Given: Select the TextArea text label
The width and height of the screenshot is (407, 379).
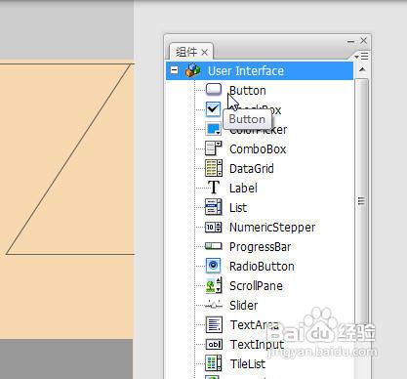Looking at the screenshot, I should pyautogui.click(x=255, y=324).
